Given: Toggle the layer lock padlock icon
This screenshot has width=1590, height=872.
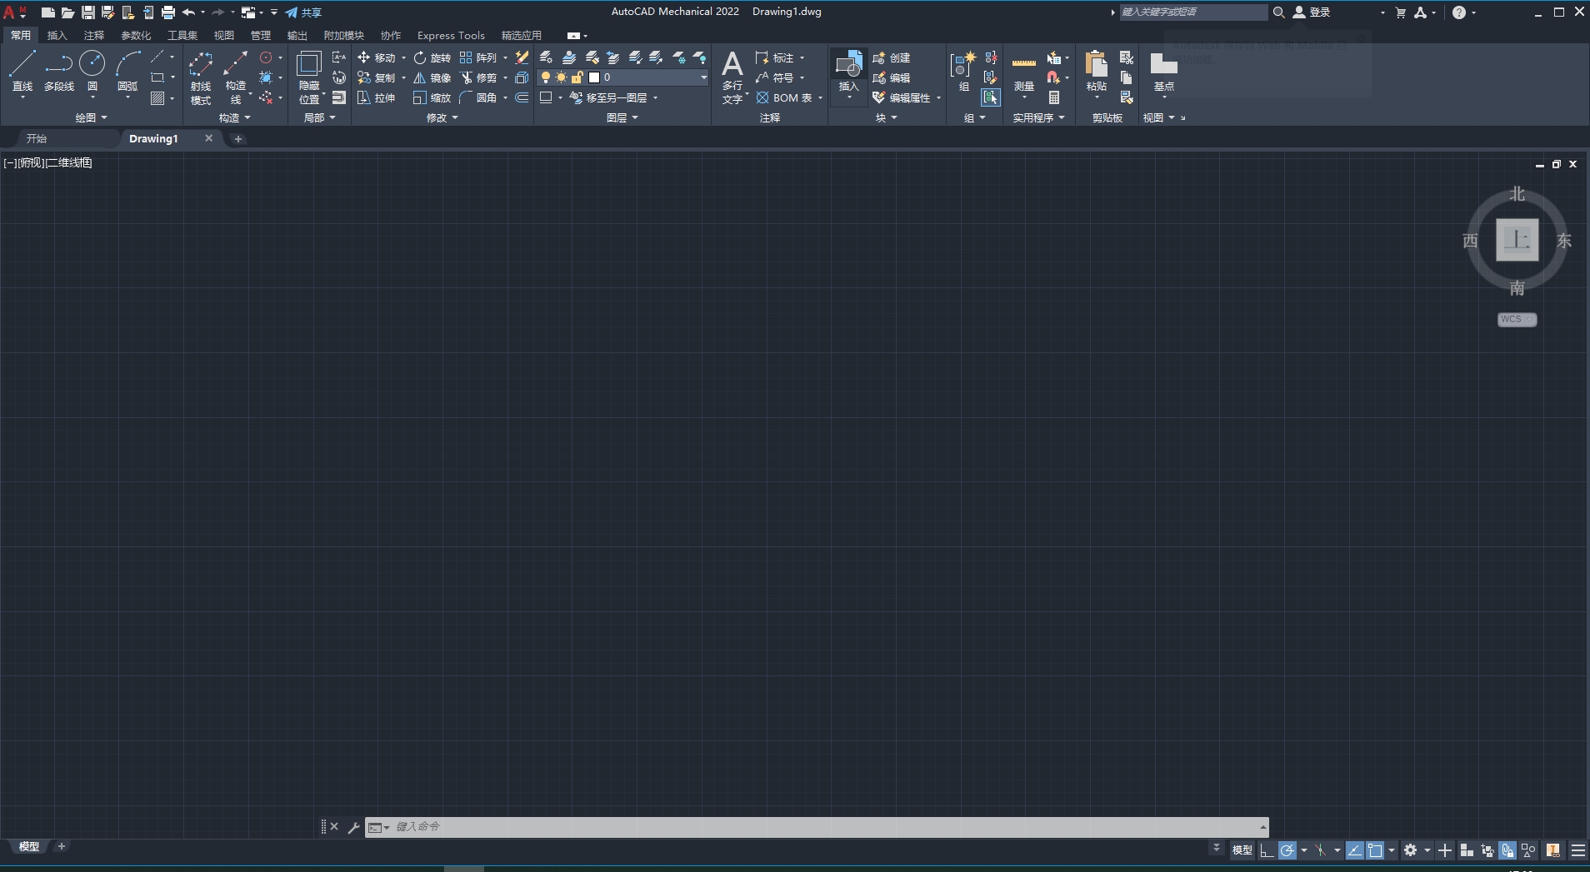Looking at the screenshot, I should 577,77.
